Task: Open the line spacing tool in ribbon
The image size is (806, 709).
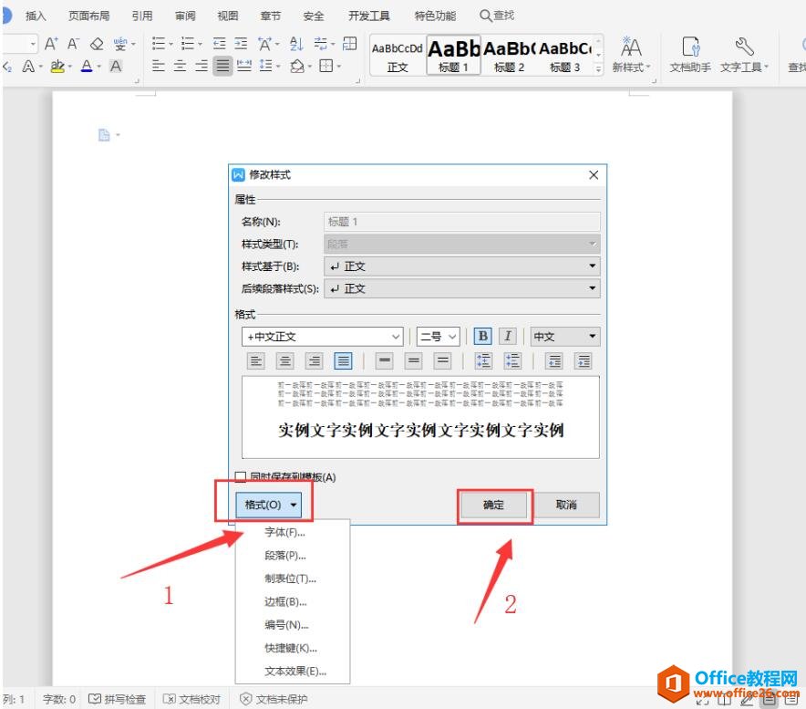Action: coord(265,66)
